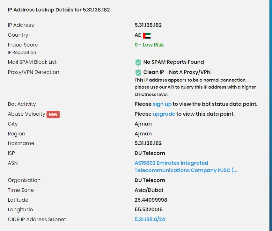Click the 0 - Low Risk fraud score
The image size is (272, 231).
click(x=149, y=45)
